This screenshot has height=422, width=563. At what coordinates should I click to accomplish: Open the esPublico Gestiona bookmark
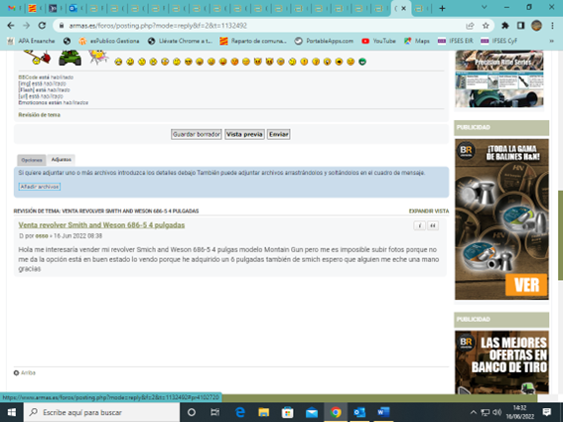pos(109,41)
